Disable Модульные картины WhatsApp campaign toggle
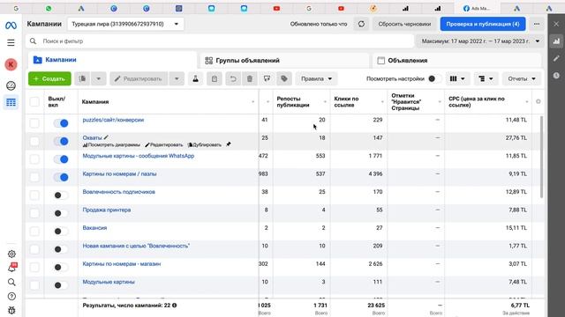The width and height of the screenshot is (565, 317). tap(61, 159)
